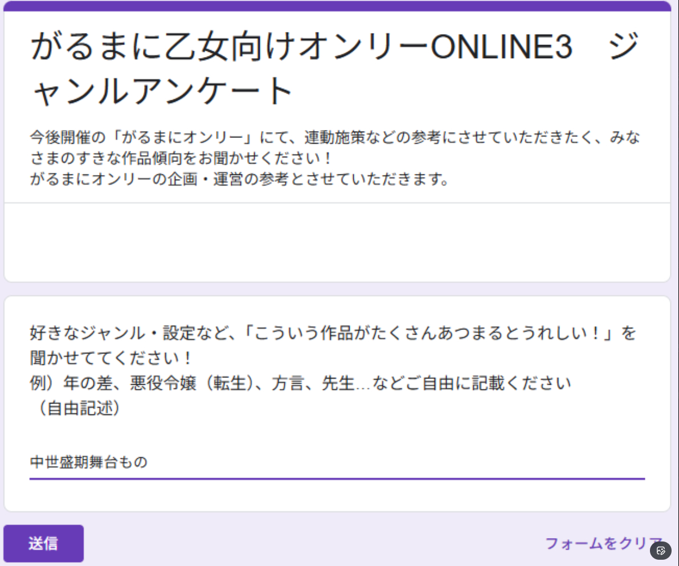The height and width of the screenshot is (566, 679).
Task: Click the lavender gap between the two cards
Action: coord(337,289)
